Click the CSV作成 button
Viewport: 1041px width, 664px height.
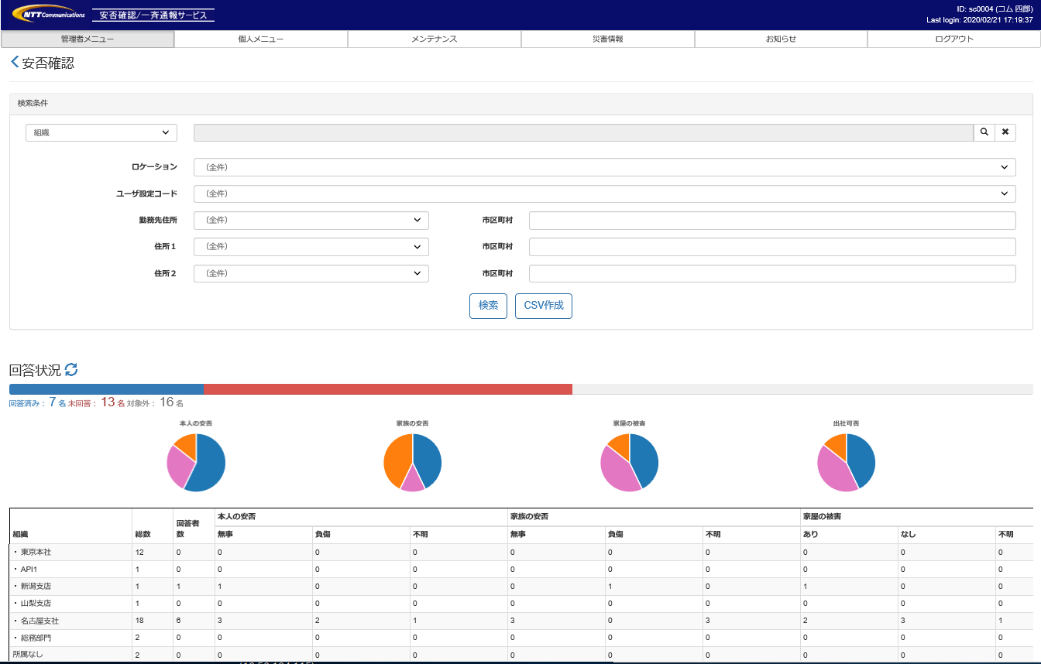tap(543, 306)
